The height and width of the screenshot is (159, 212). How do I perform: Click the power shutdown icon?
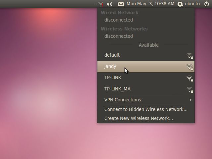point(207,4)
